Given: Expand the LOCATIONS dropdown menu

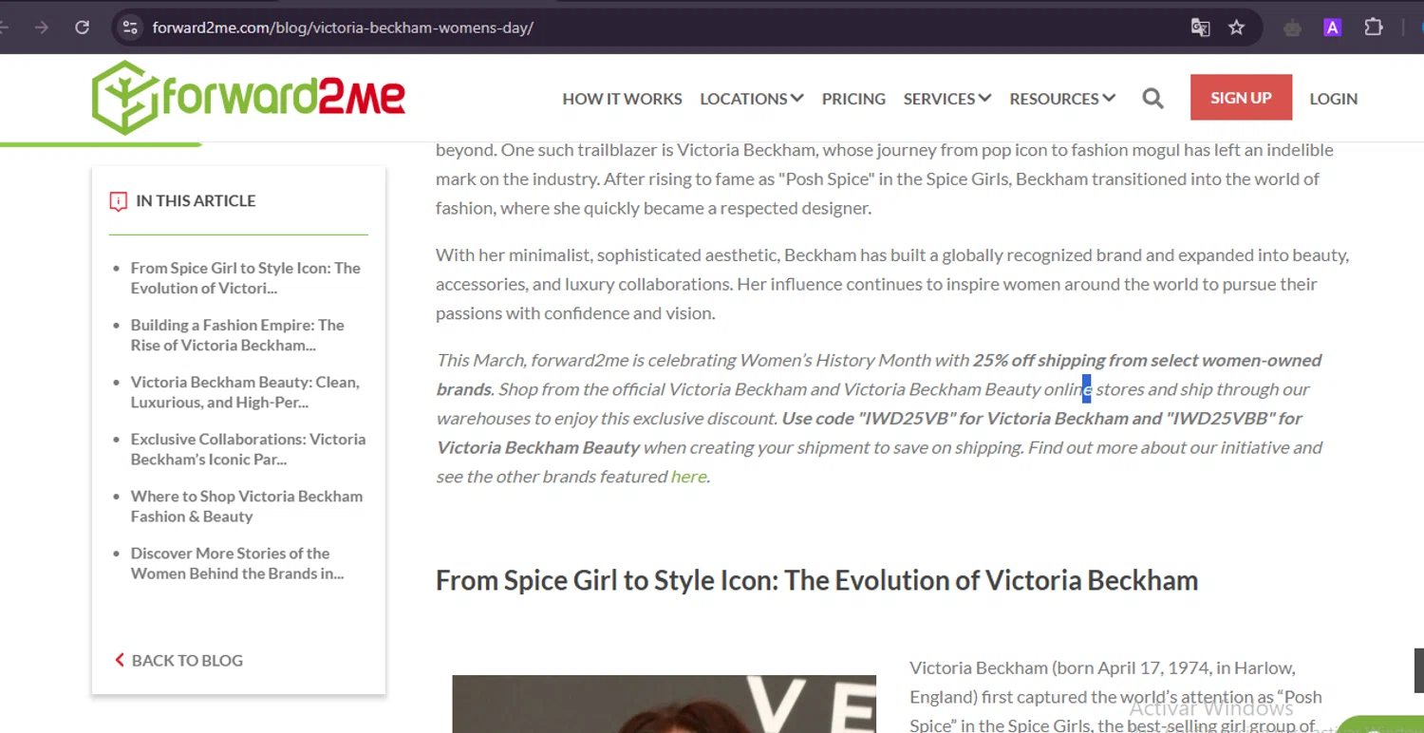Looking at the screenshot, I should [752, 99].
